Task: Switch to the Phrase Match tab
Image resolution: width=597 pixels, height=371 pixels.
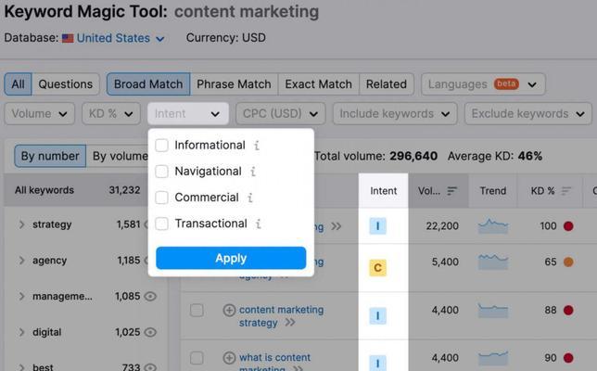Action: tap(234, 84)
